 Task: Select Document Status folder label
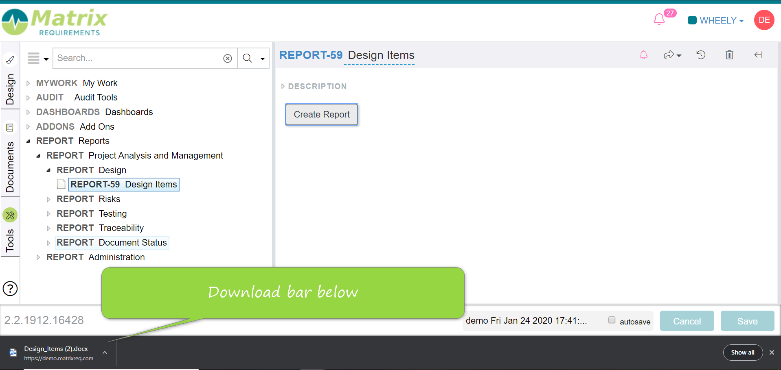[133, 242]
